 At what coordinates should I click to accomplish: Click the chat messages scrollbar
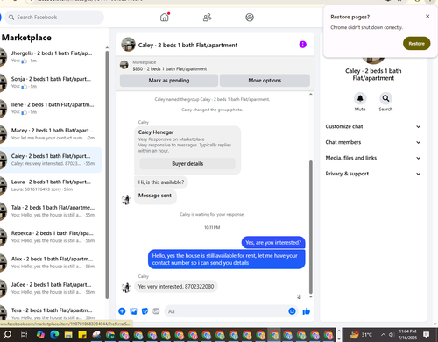click(311, 227)
